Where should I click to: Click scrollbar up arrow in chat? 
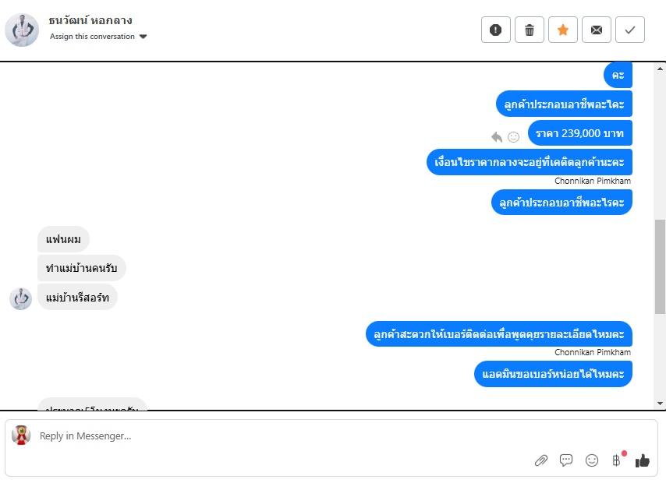click(660, 69)
